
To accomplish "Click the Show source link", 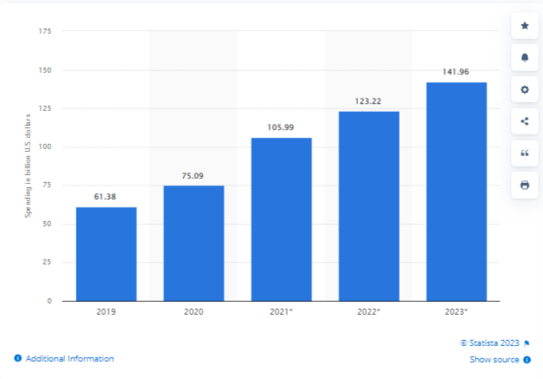I will point(494,359).
